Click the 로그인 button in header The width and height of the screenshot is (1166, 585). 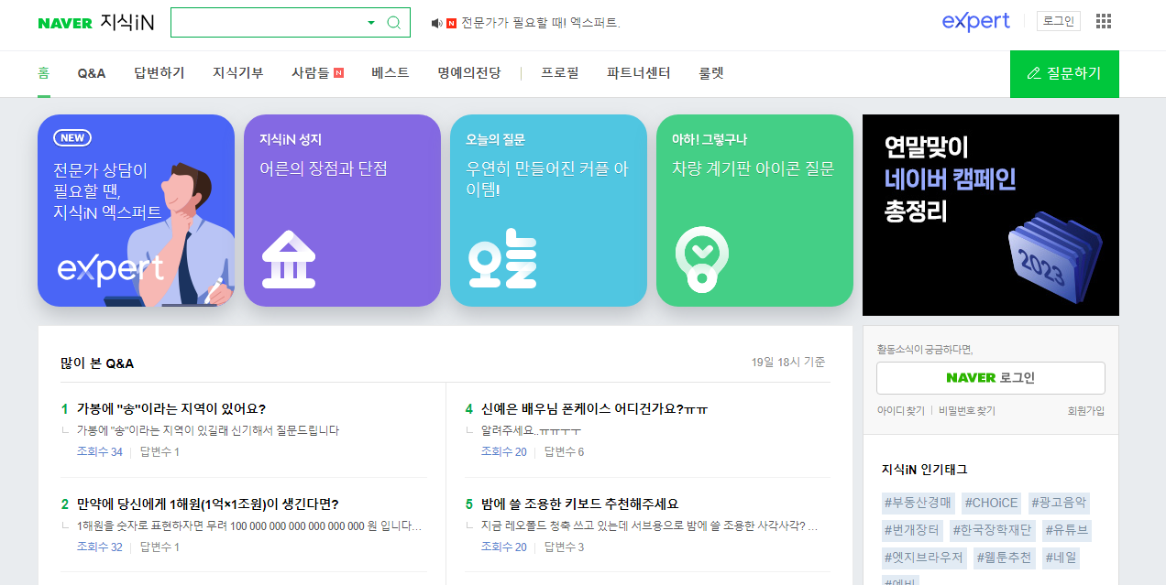tap(1059, 21)
